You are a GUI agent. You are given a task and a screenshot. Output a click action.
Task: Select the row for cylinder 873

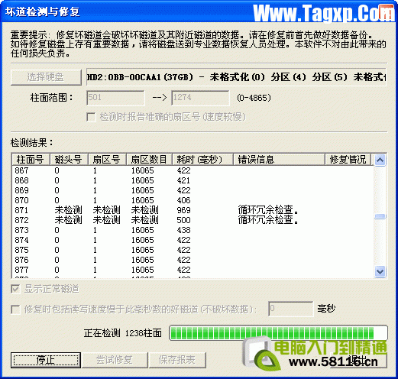[193, 230]
